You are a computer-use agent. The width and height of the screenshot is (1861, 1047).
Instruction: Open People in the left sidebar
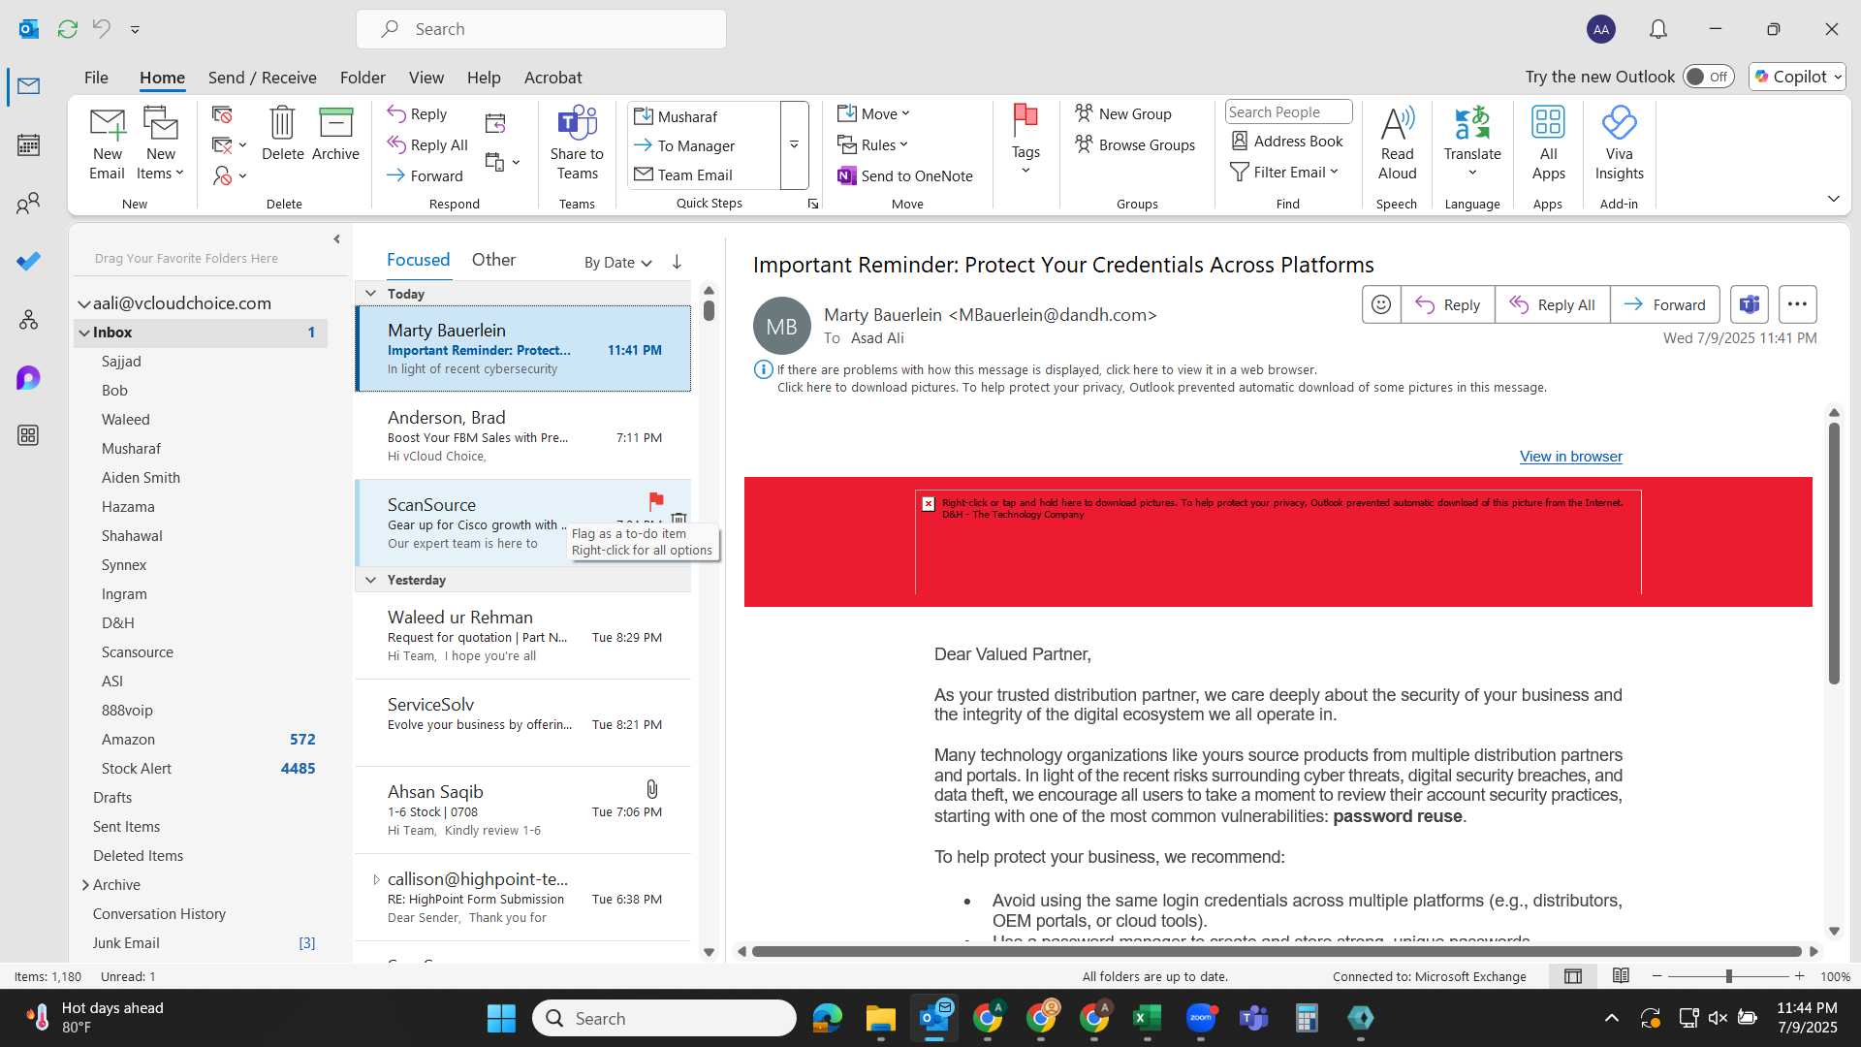click(x=28, y=203)
